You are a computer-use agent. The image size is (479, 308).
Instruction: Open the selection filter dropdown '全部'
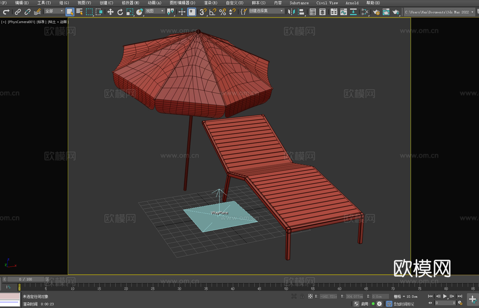tap(55, 11)
